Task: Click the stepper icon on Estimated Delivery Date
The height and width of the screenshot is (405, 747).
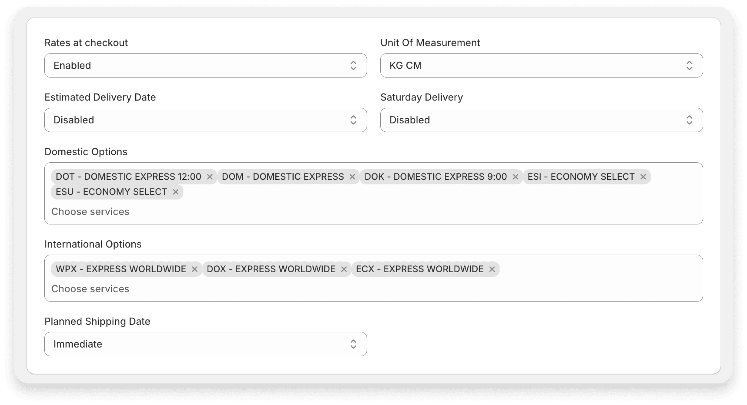Action: tap(354, 120)
